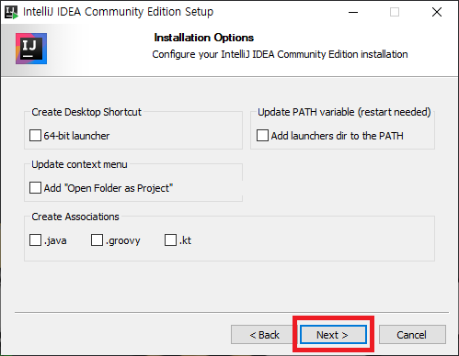459x356 pixels.
Task: Click the IntelliJ IJ logo icon
Action: pos(31,49)
